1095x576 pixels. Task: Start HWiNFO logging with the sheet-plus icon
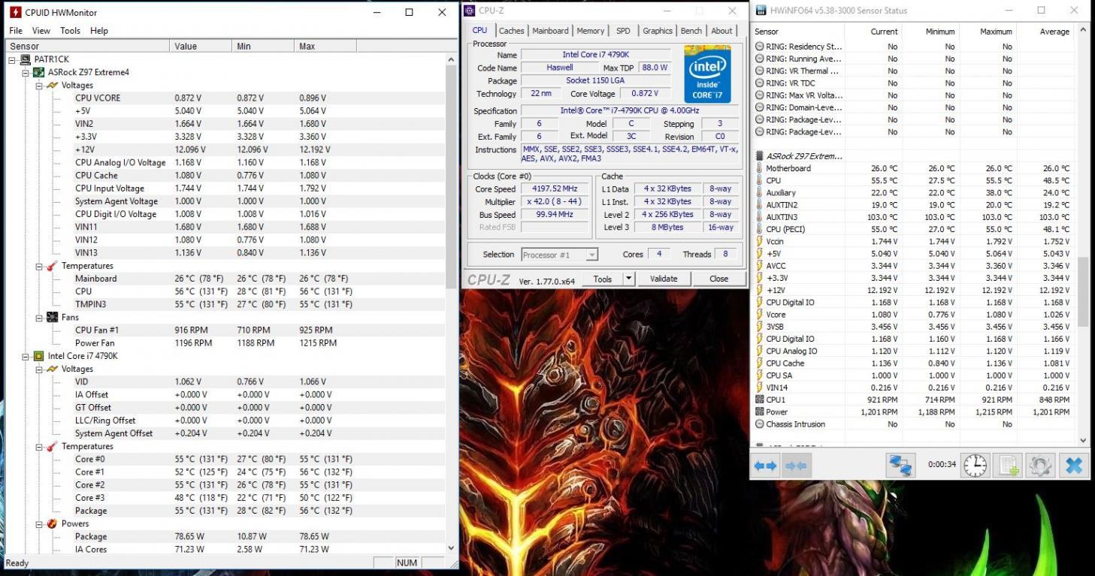(x=1007, y=465)
